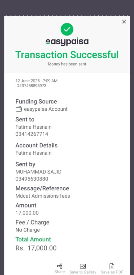The width and height of the screenshot is (134, 275).
Task: Click the Save to Gallery label
Action: pyautogui.click(x=83, y=272)
